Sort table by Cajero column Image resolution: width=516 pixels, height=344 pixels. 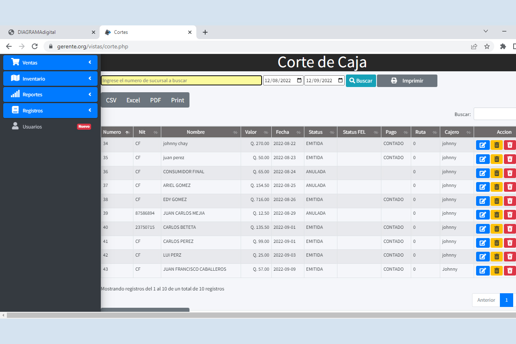[x=457, y=132]
